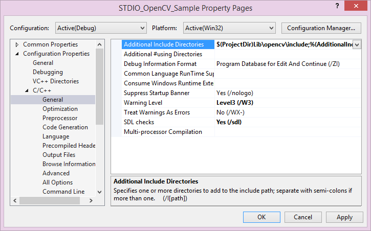
Task: Select the Warning Level property
Action: pyautogui.click(x=168, y=103)
